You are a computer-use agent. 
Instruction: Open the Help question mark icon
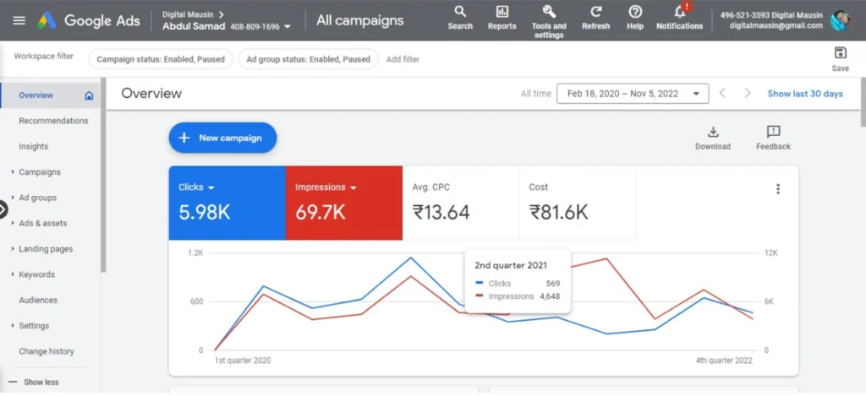point(635,12)
